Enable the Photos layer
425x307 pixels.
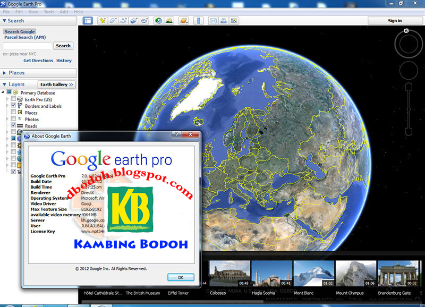(x=13, y=119)
